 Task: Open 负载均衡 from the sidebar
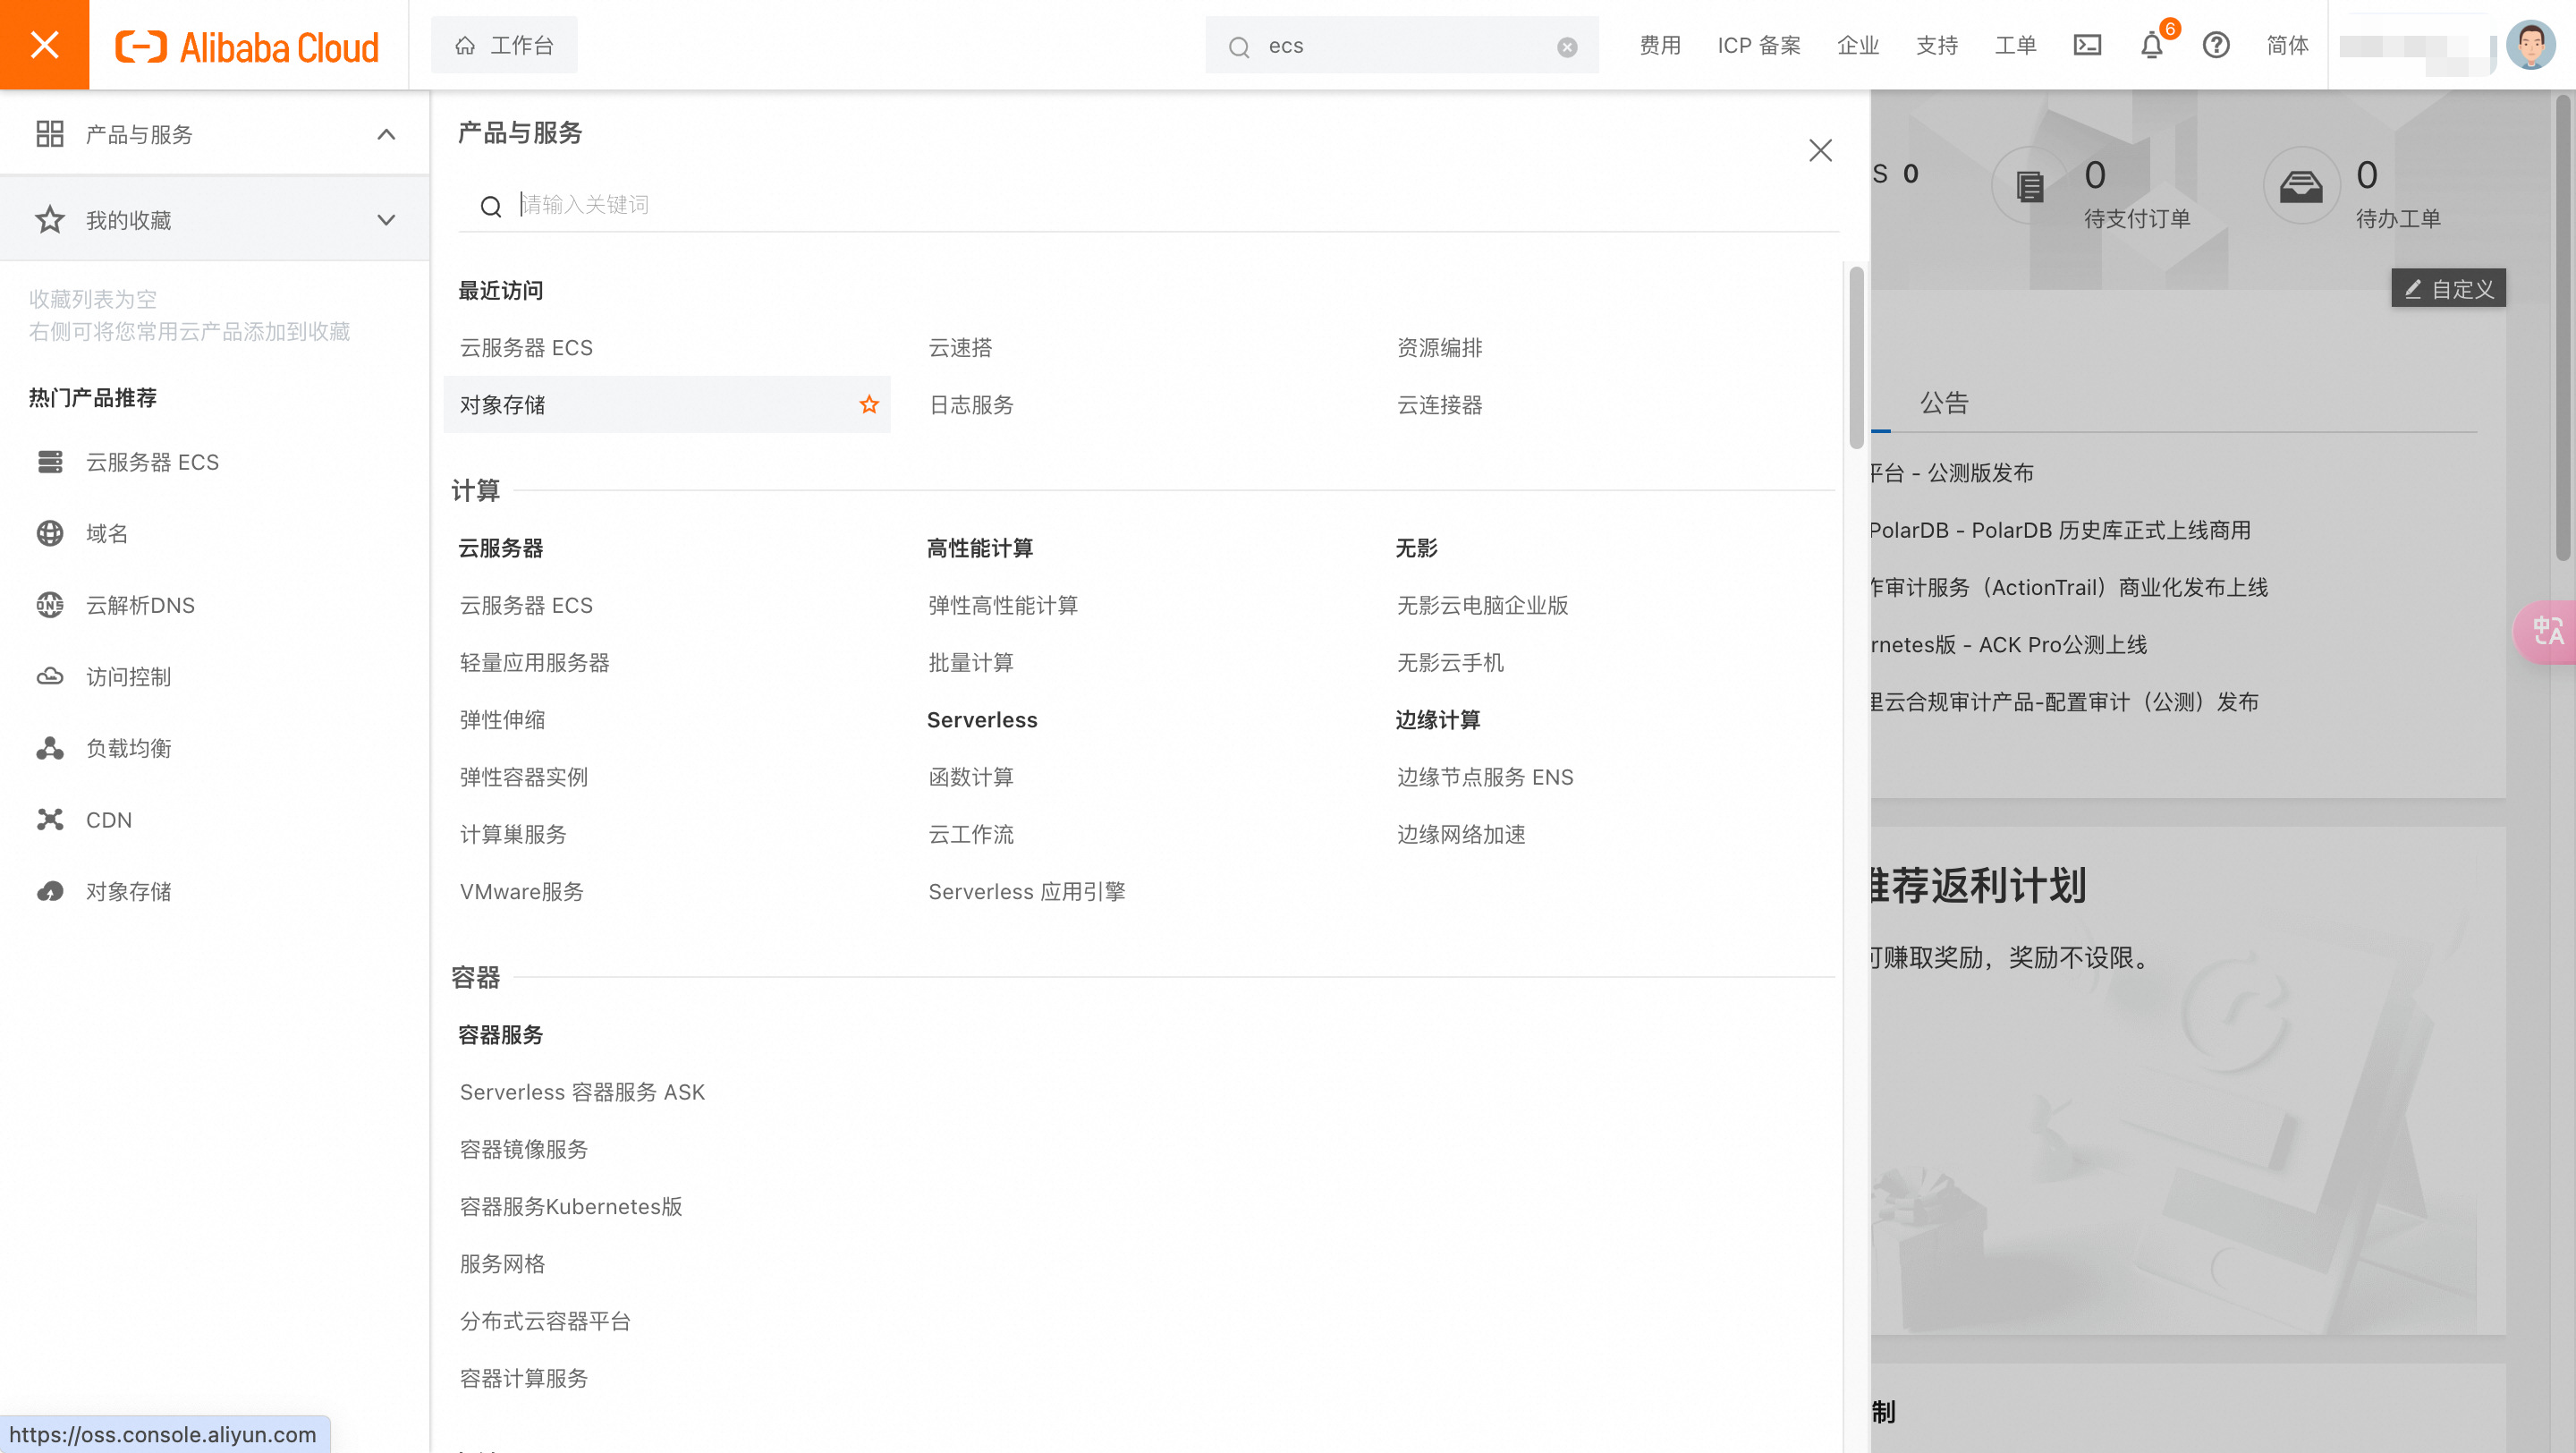click(128, 748)
